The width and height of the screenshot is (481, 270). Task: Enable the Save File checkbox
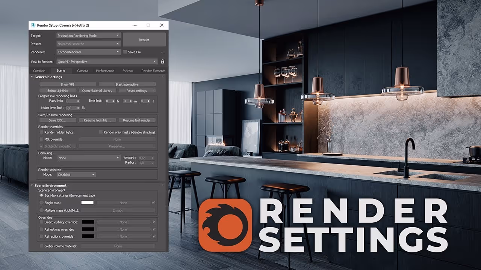point(125,52)
